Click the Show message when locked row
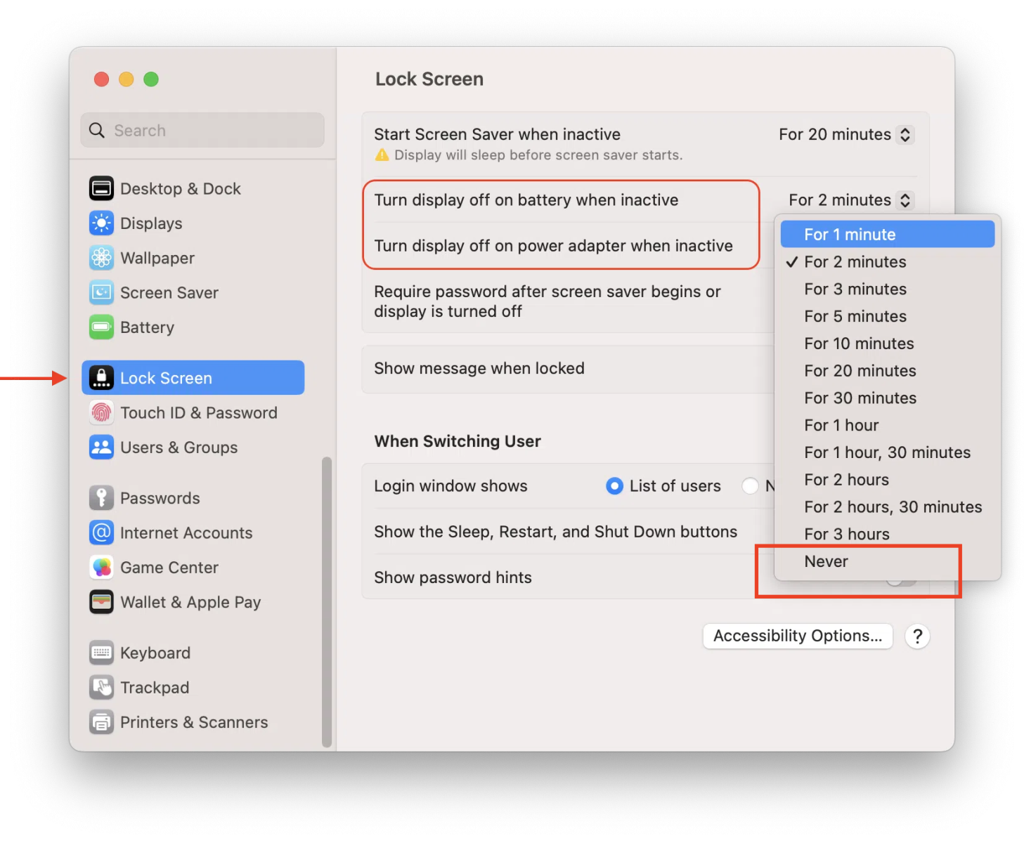Image resolution: width=1024 pixels, height=843 pixels. click(568, 369)
